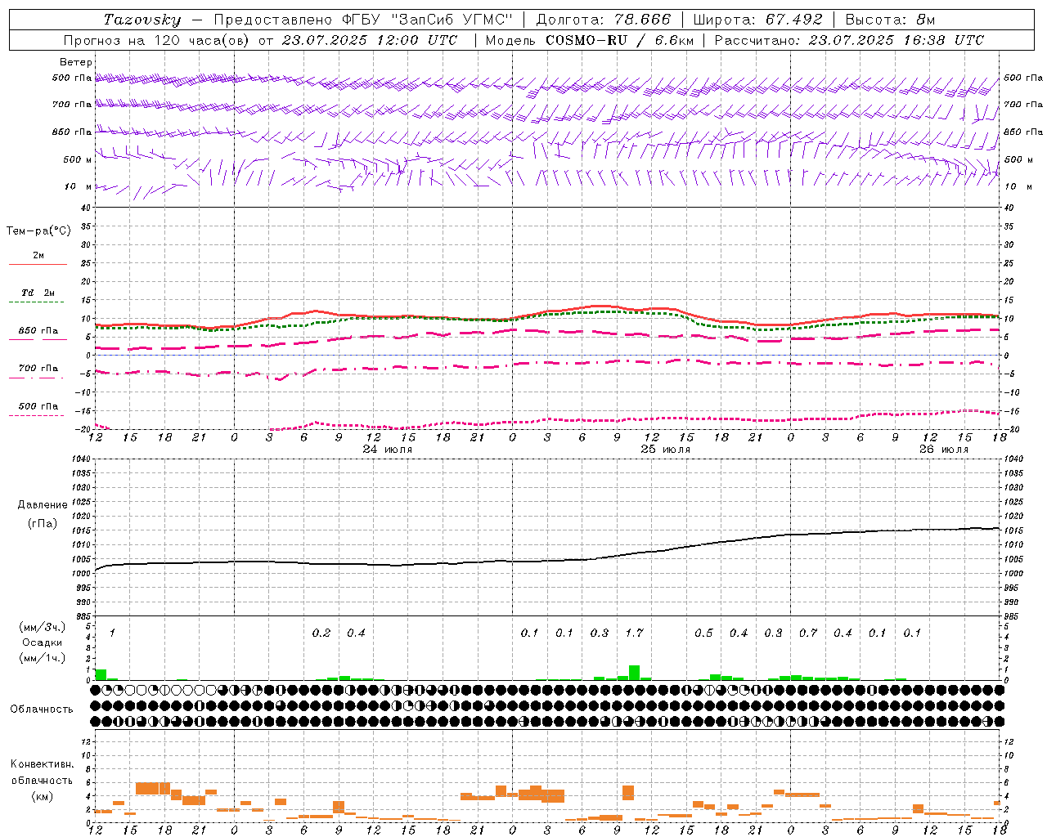Click the (мм/3ч.) precipitation unit label
The image size is (1047, 837).
click(x=43, y=627)
